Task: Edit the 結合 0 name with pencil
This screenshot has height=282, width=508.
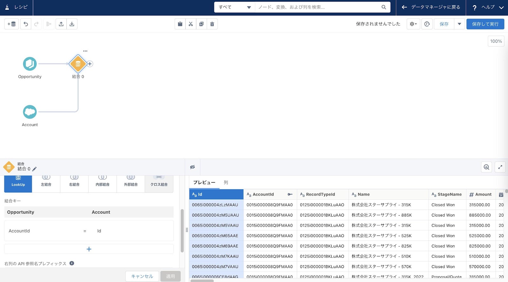Action: 34,169
